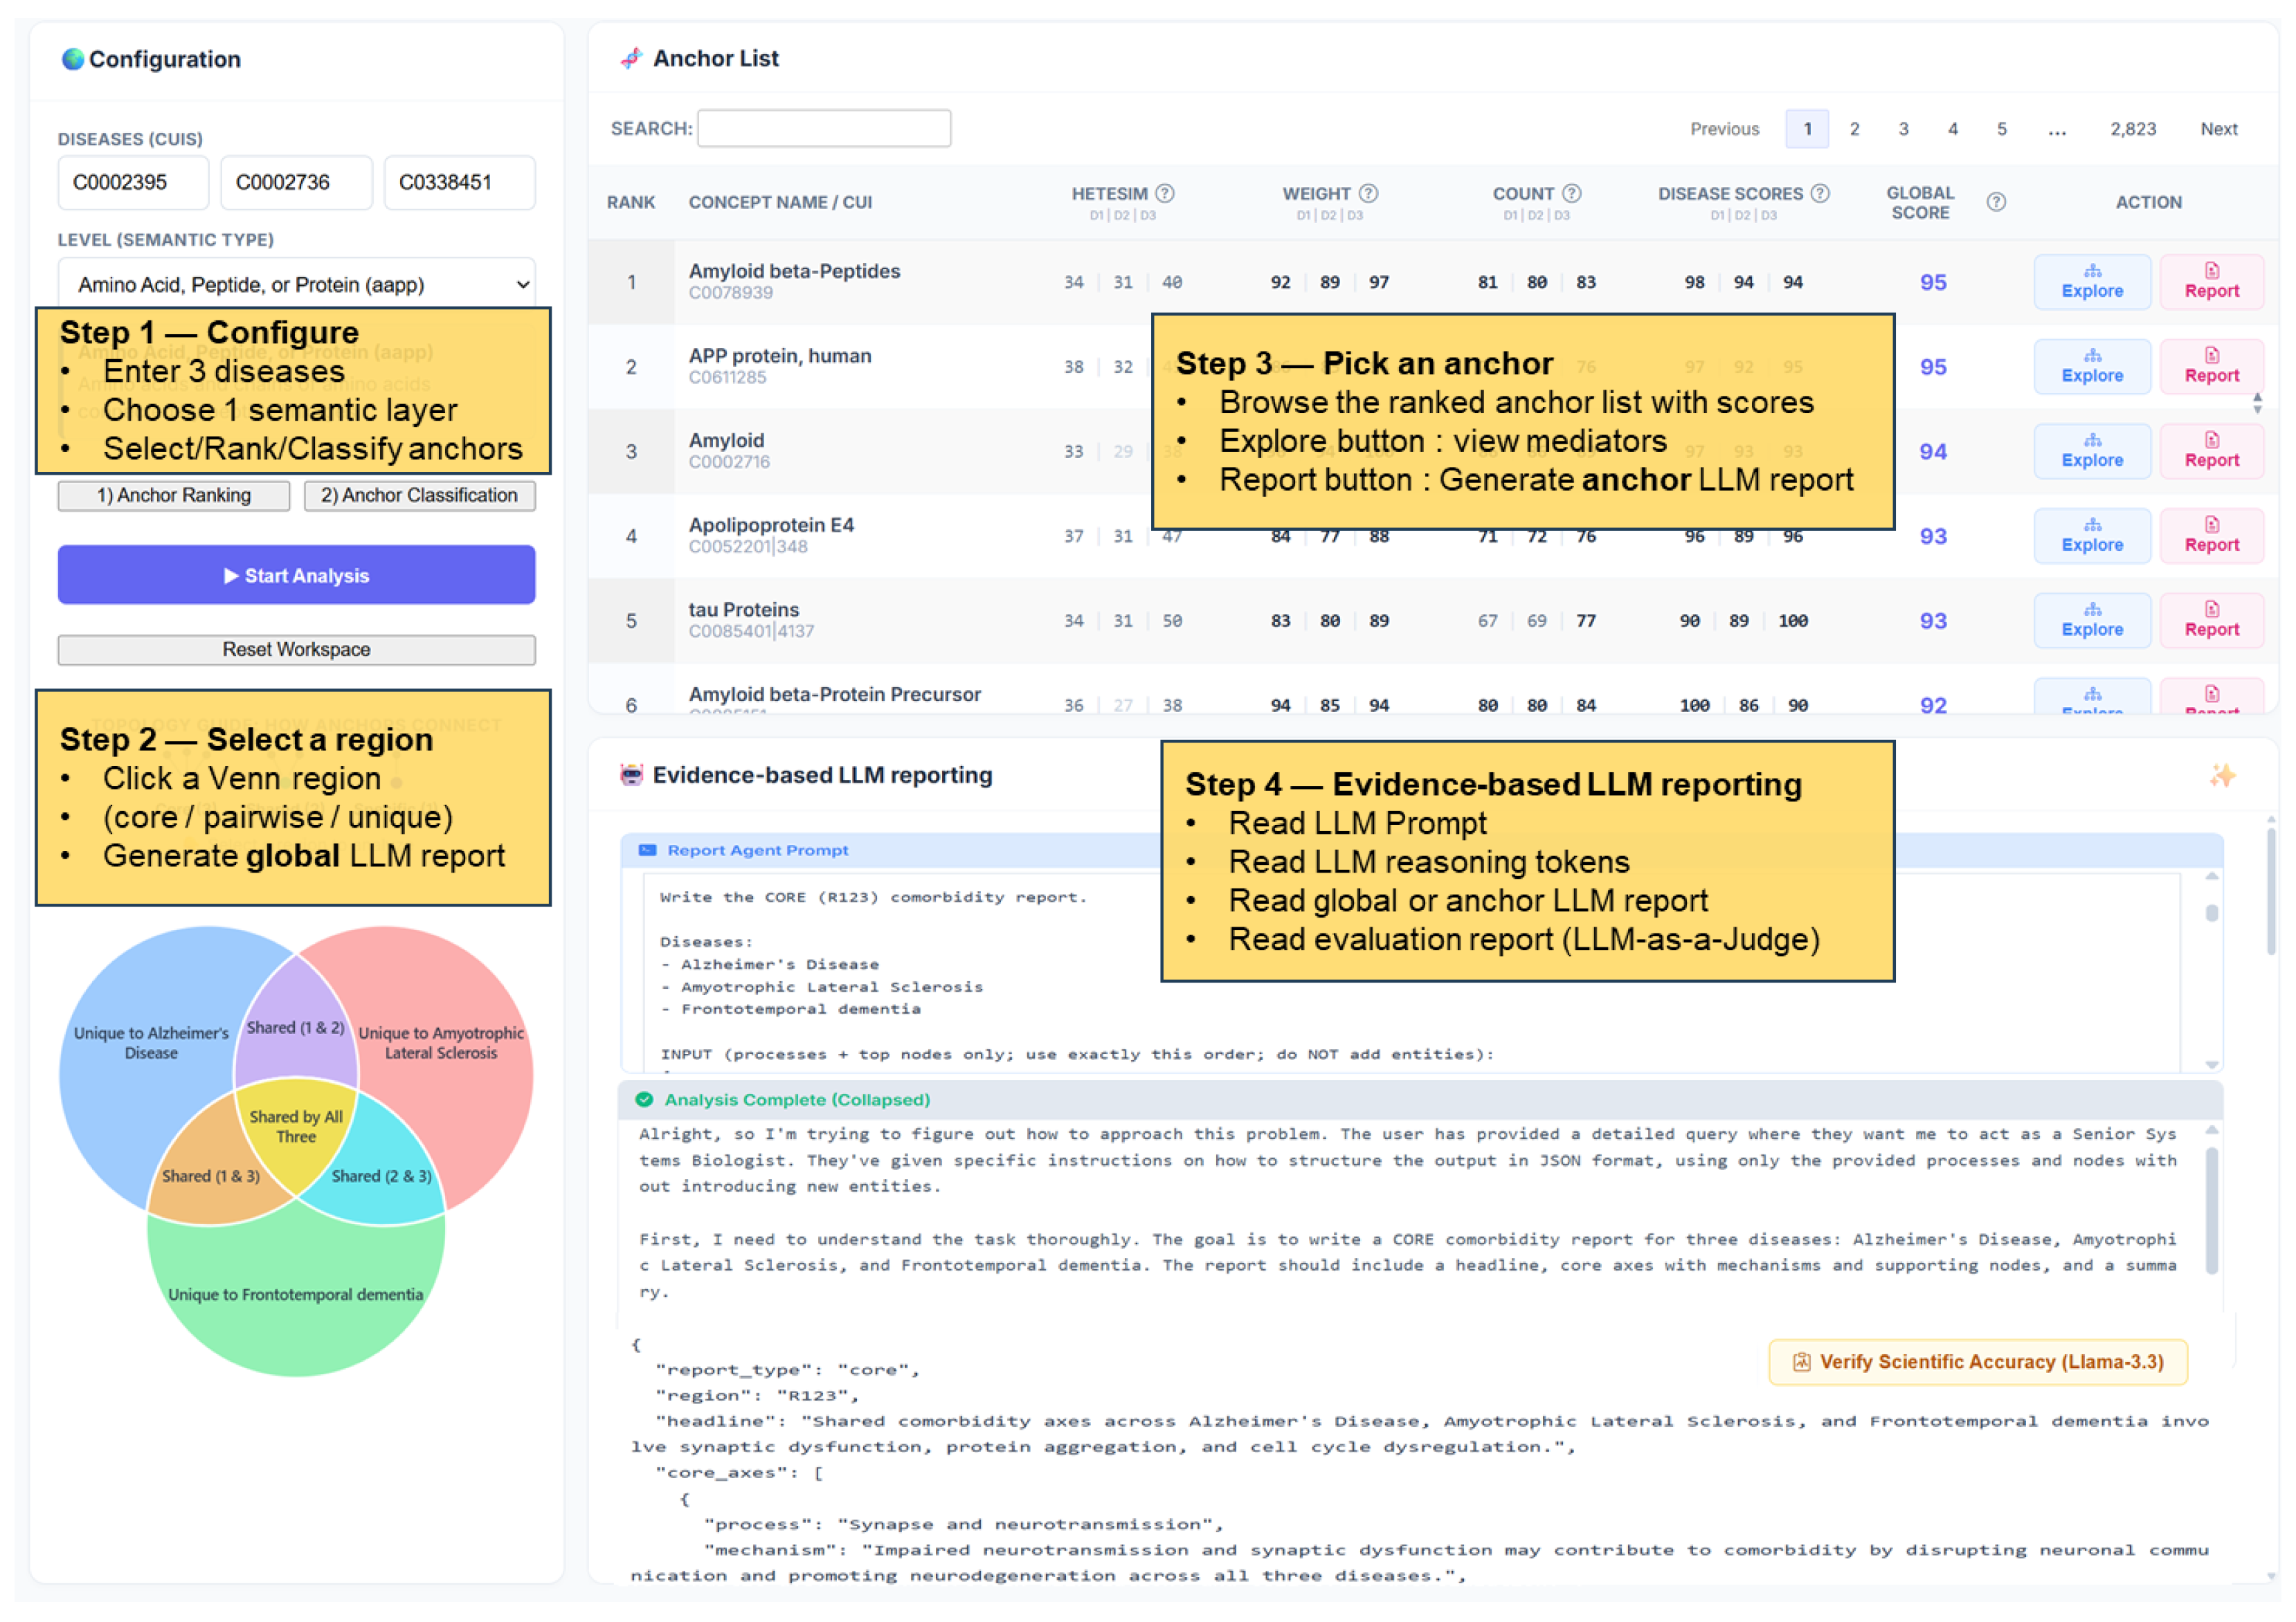Click the sparkle icon in LLM reporting header
This screenshot has width=2296, height=1622.
point(2222,776)
